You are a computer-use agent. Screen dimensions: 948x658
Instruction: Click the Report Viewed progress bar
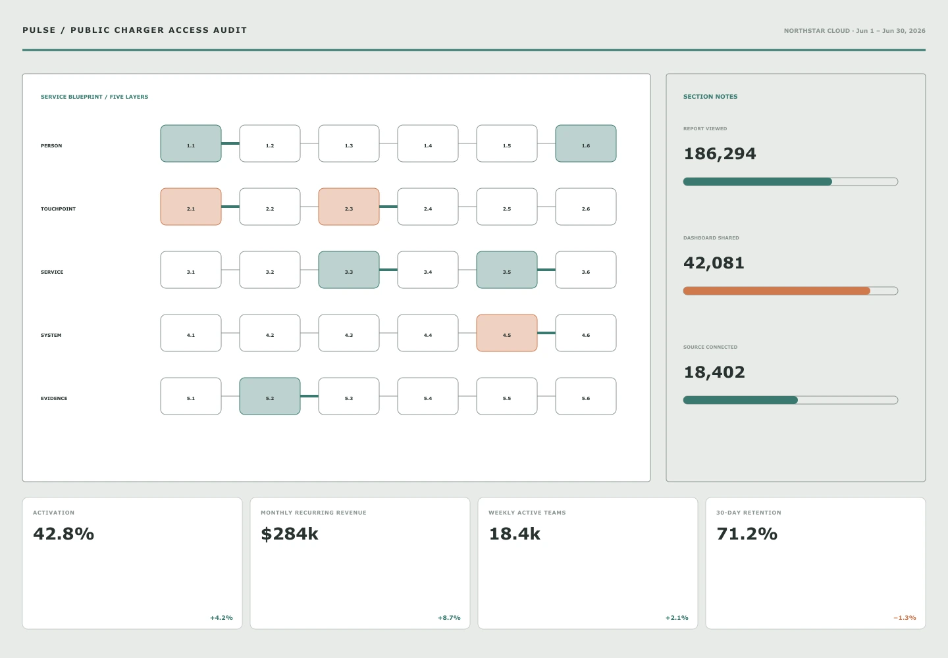(x=791, y=182)
